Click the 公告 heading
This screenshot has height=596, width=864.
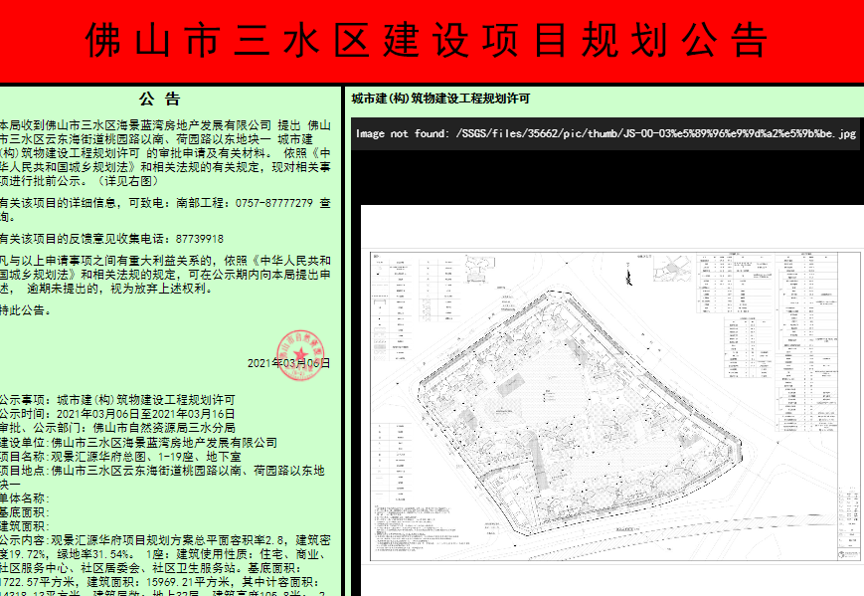pyautogui.click(x=160, y=99)
